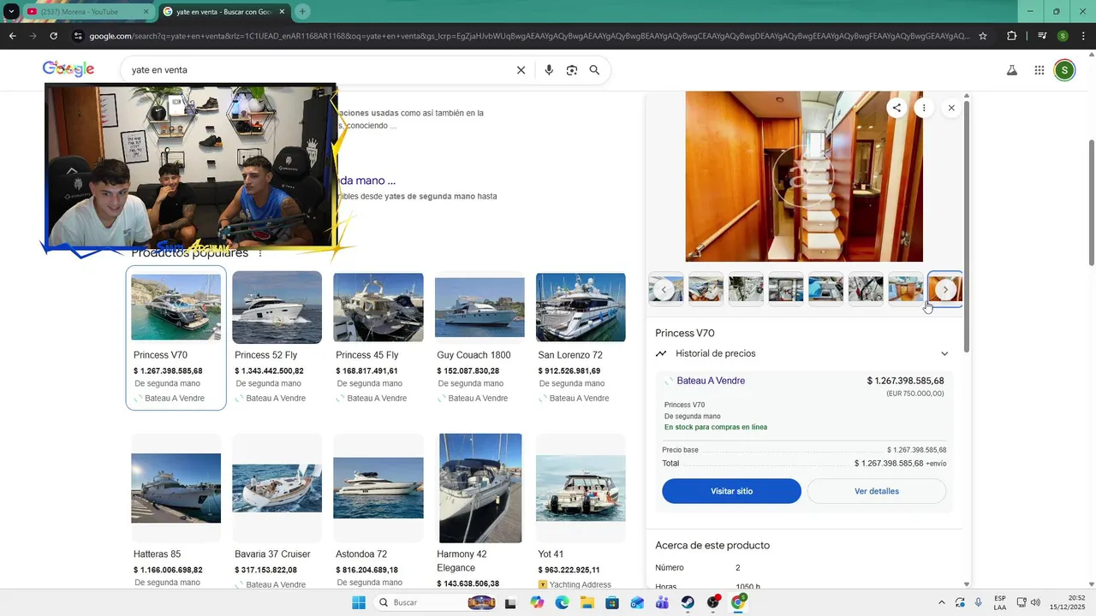Screen dimensions: 1096x616
Task: Click the page's main vertical scrollbar
Action: click(1091, 201)
